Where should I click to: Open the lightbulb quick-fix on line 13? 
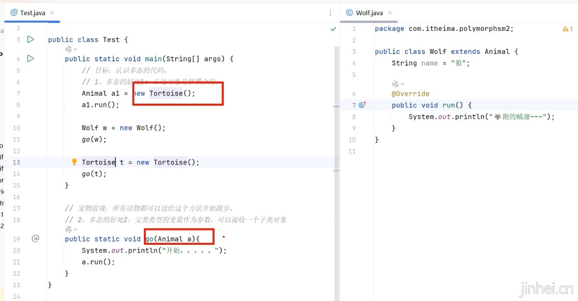point(74,162)
